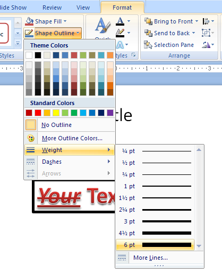This screenshot has height=280, width=222.
Task: Expand the Align dropdown arrow
Action: click(x=212, y=21)
